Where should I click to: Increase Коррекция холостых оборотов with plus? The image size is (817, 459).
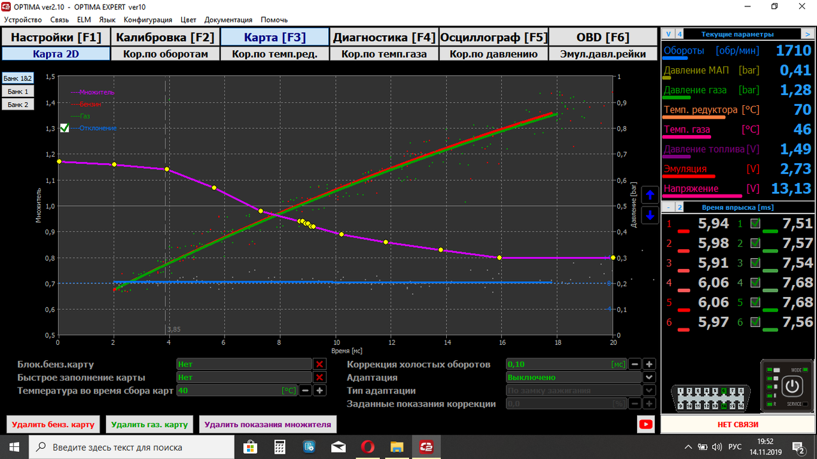tap(649, 364)
